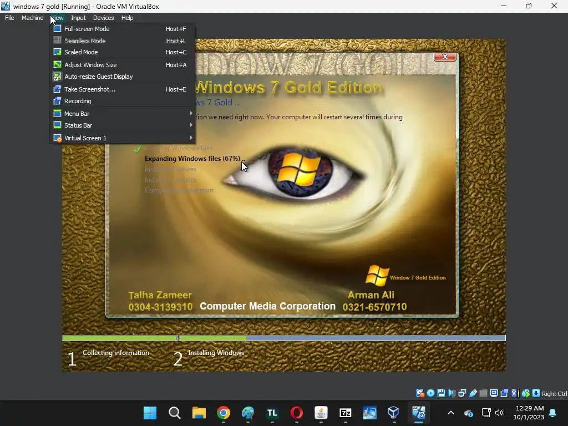Click 'Collecting information' step label

[115, 353]
